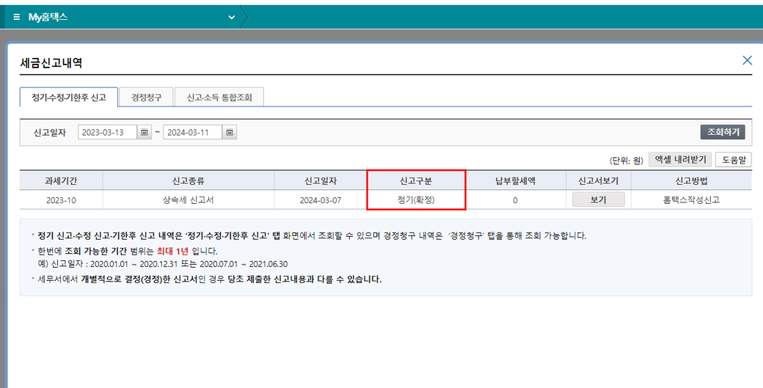
Task: Close the 세금신고내역 dialog with X
Action: pyautogui.click(x=747, y=60)
